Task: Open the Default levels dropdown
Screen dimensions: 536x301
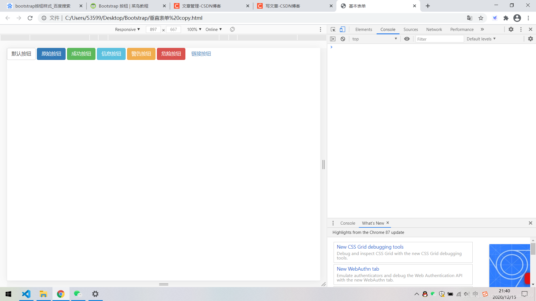Action: coord(481,39)
